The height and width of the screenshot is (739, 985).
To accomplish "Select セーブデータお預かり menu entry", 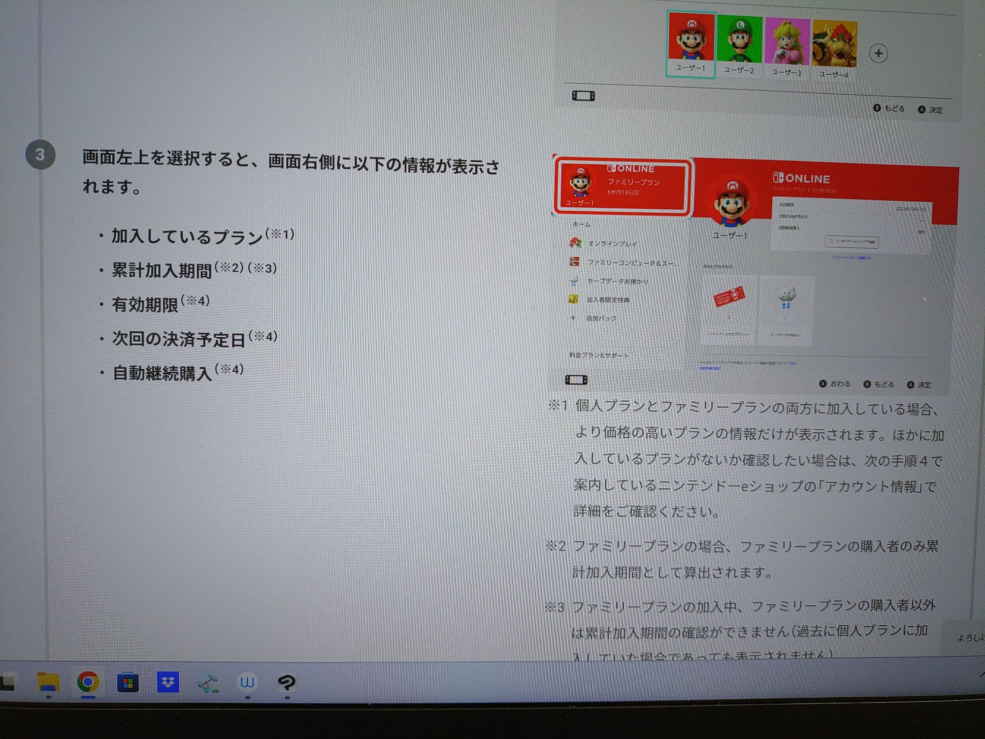I will [x=617, y=281].
